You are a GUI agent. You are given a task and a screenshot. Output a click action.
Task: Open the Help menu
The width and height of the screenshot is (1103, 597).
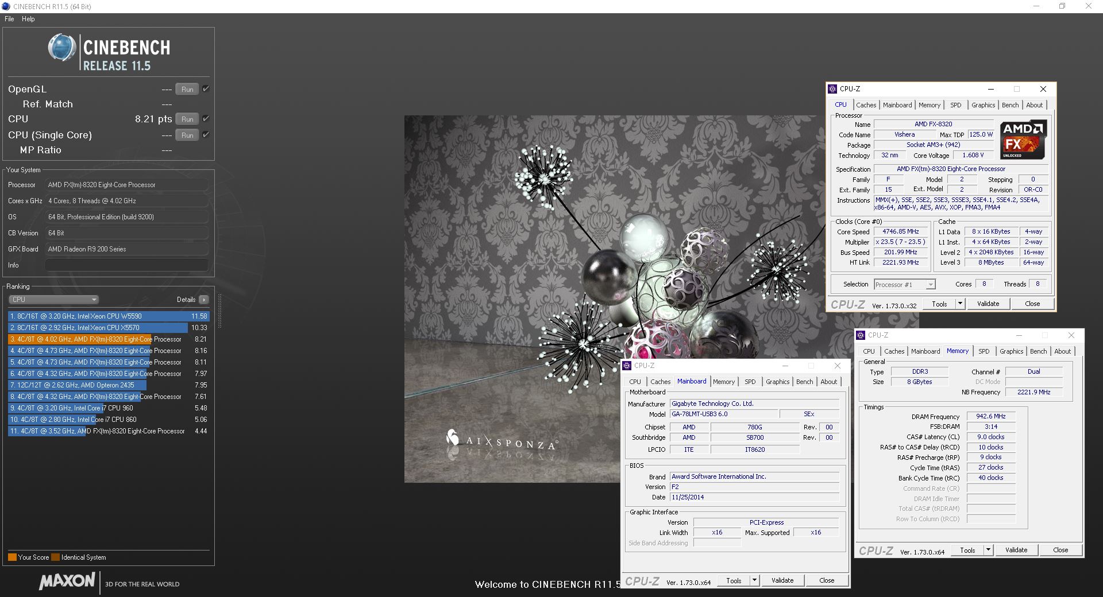click(28, 19)
